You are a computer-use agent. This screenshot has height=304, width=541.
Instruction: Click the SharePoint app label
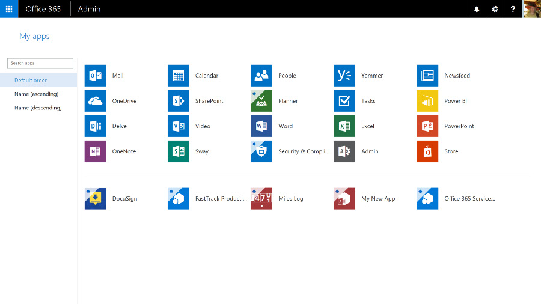point(209,101)
